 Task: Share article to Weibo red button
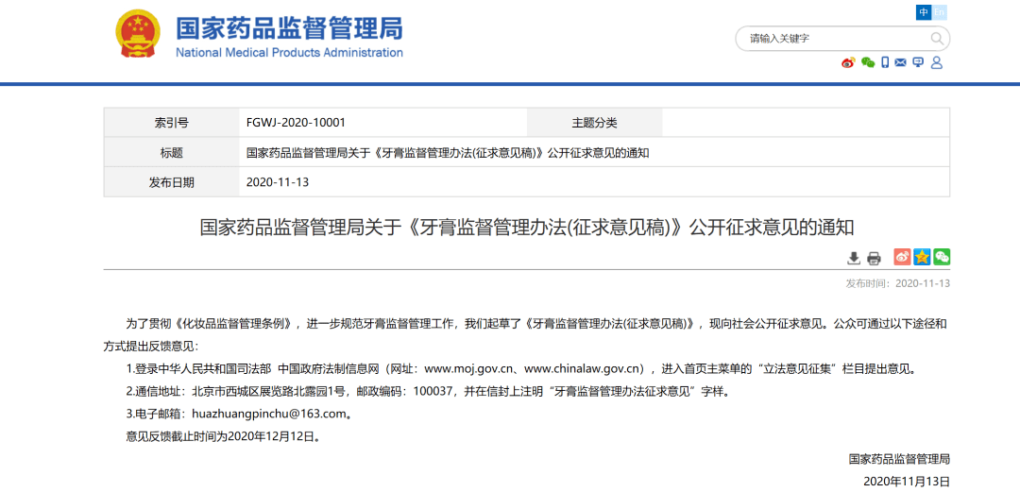click(903, 257)
